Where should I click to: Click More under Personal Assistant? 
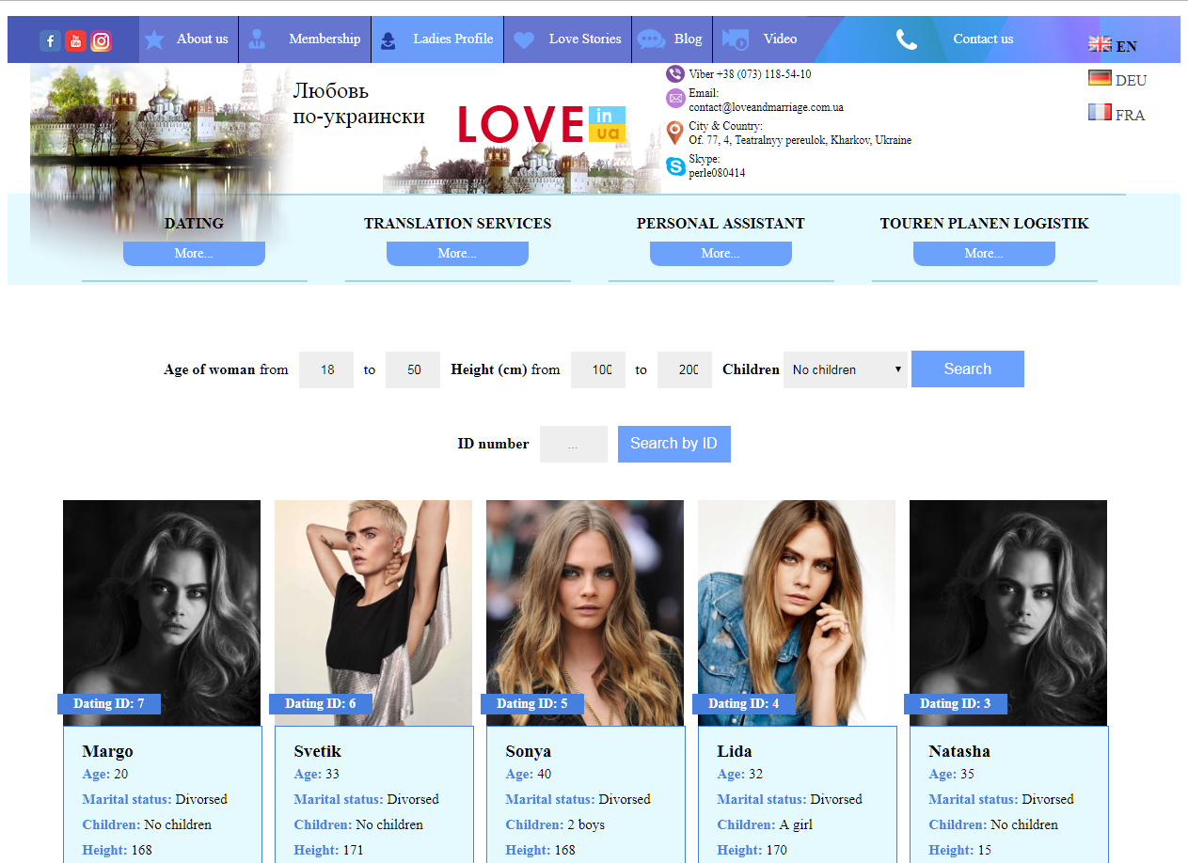coord(721,254)
